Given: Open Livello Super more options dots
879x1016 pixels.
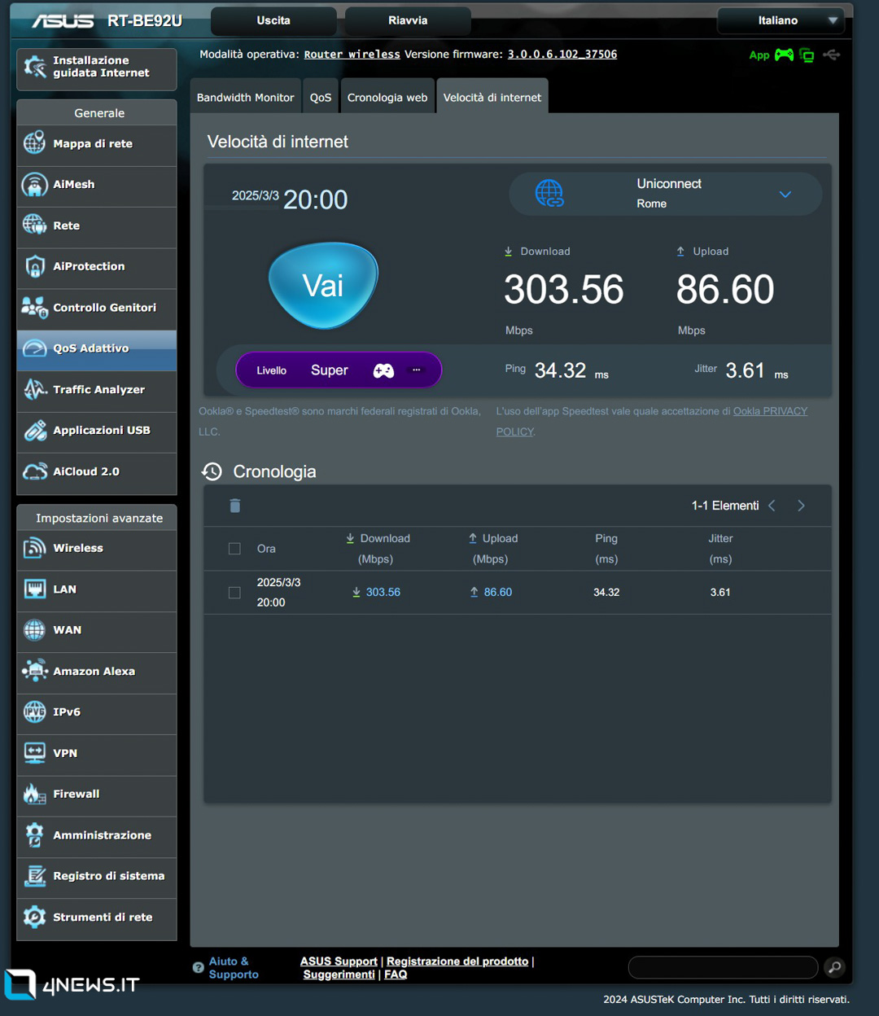Looking at the screenshot, I should click(x=417, y=370).
